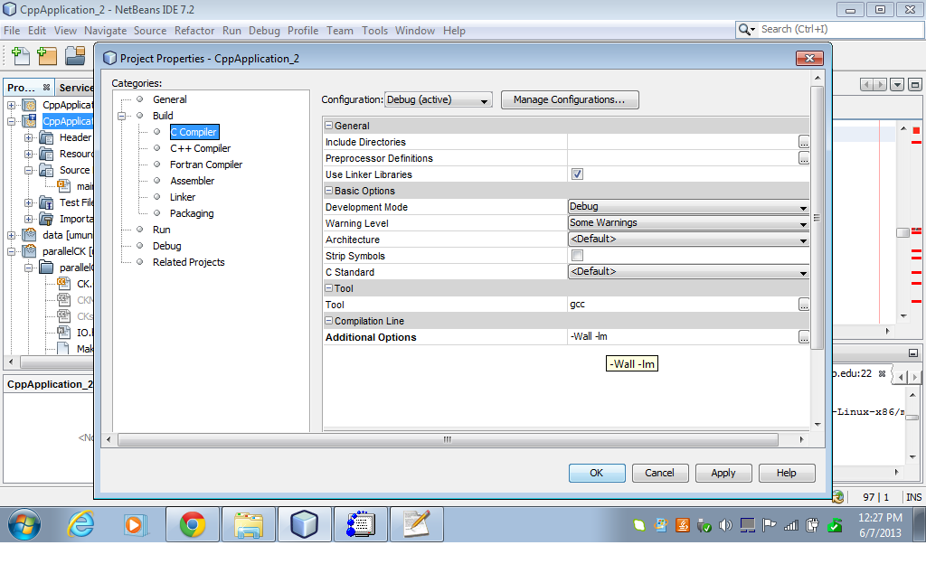926x564 pixels.
Task: Switch to NetBeans cube taskbar icon
Action: tap(304, 524)
